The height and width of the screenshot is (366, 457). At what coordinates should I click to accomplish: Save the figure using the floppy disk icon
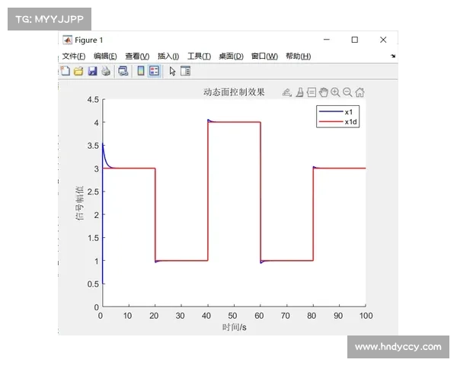coord(91,71)
